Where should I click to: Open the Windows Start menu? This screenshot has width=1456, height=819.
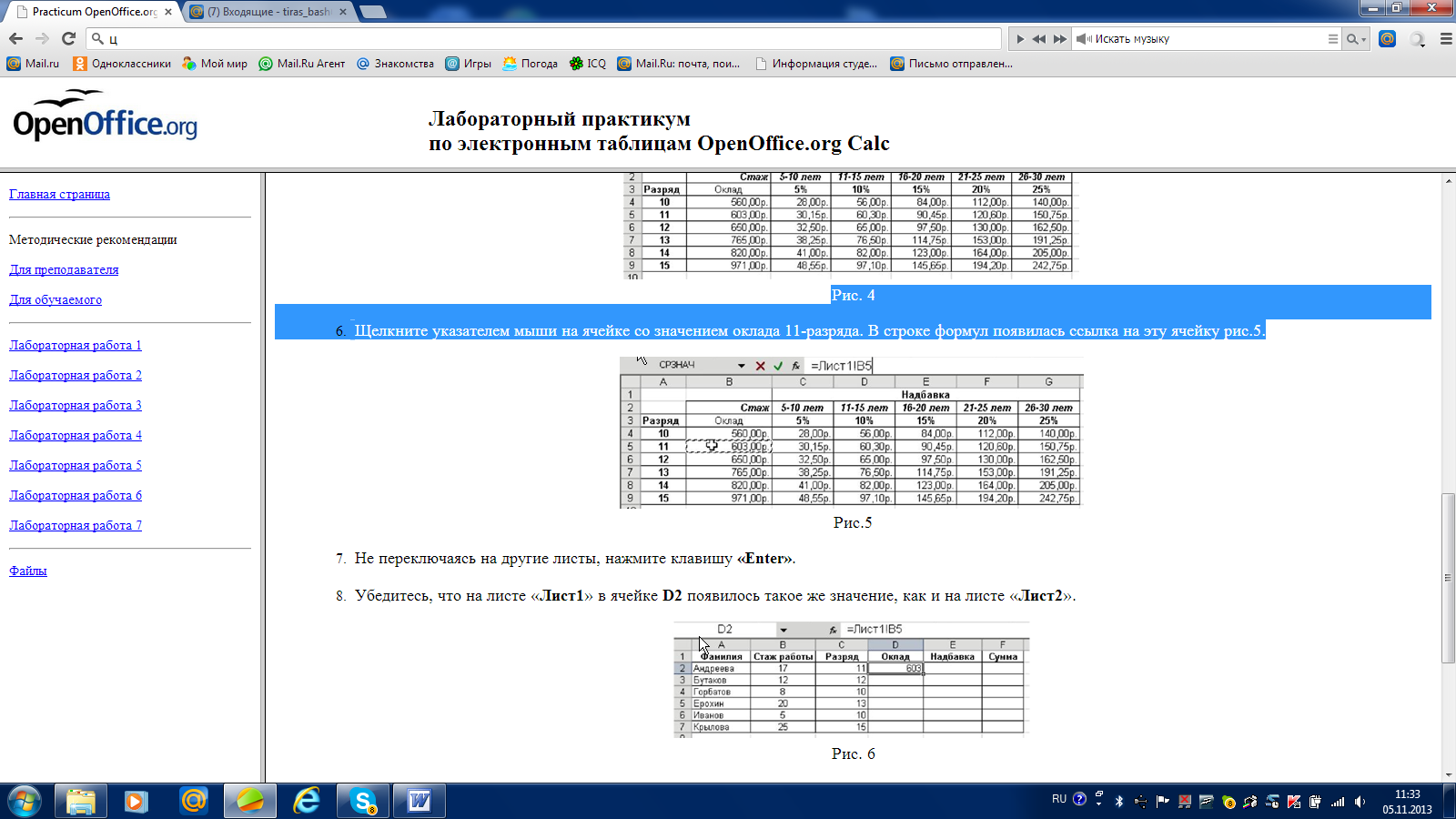click(24, 801)
